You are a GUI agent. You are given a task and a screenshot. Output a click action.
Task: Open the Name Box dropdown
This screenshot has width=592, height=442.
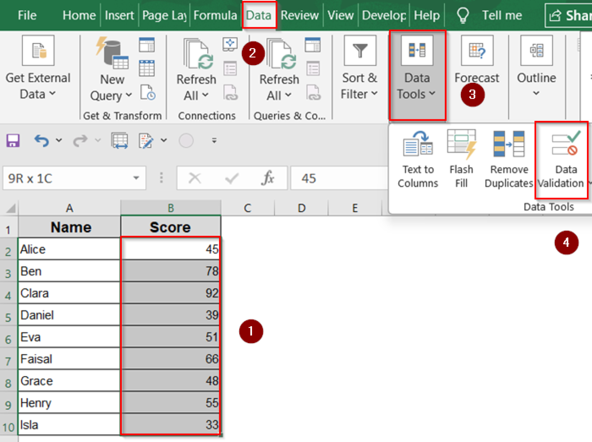136,178
